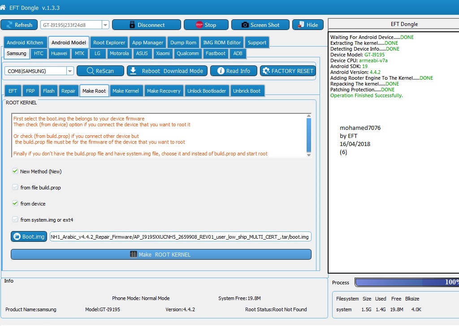Open the Unbrick Boot sub-tab

247,91
